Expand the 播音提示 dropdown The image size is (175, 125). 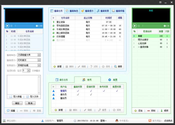click(39, 60)
